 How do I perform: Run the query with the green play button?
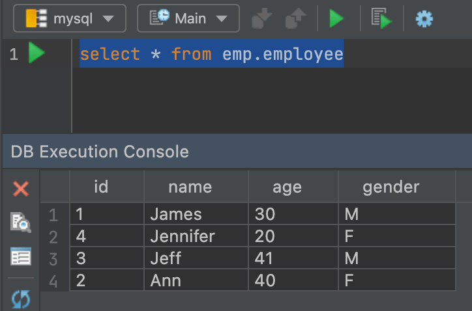[x=336, y=18]
